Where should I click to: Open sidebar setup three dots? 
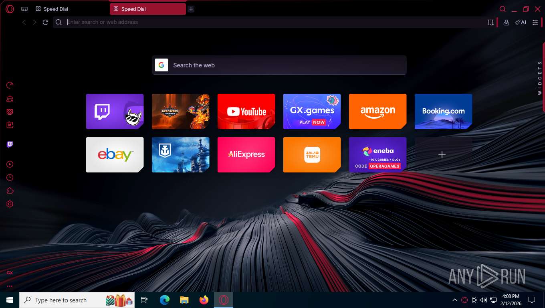10,286
